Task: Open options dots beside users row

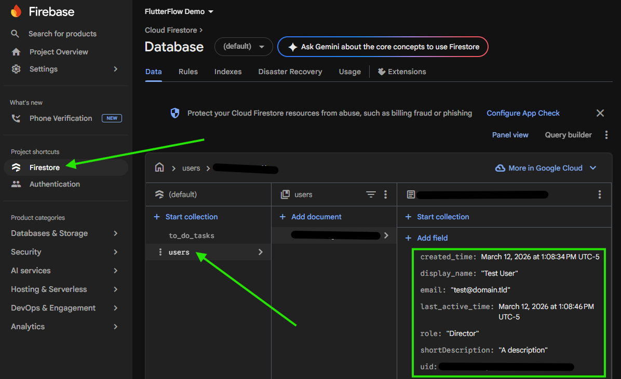Action: pos(160,252)
